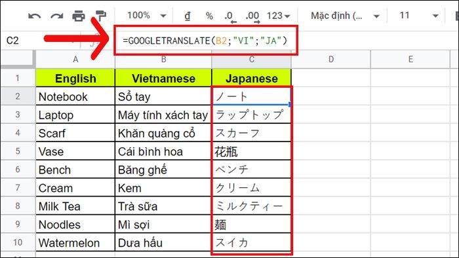The width and height of the screenshot is (459, 258).
Task: Select row 10 header
Action: pyautogui.click(x=18, y=242)
